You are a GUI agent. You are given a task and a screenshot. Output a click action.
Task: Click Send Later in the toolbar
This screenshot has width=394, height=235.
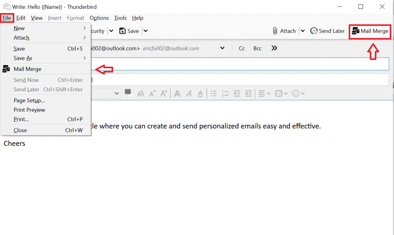327,31
